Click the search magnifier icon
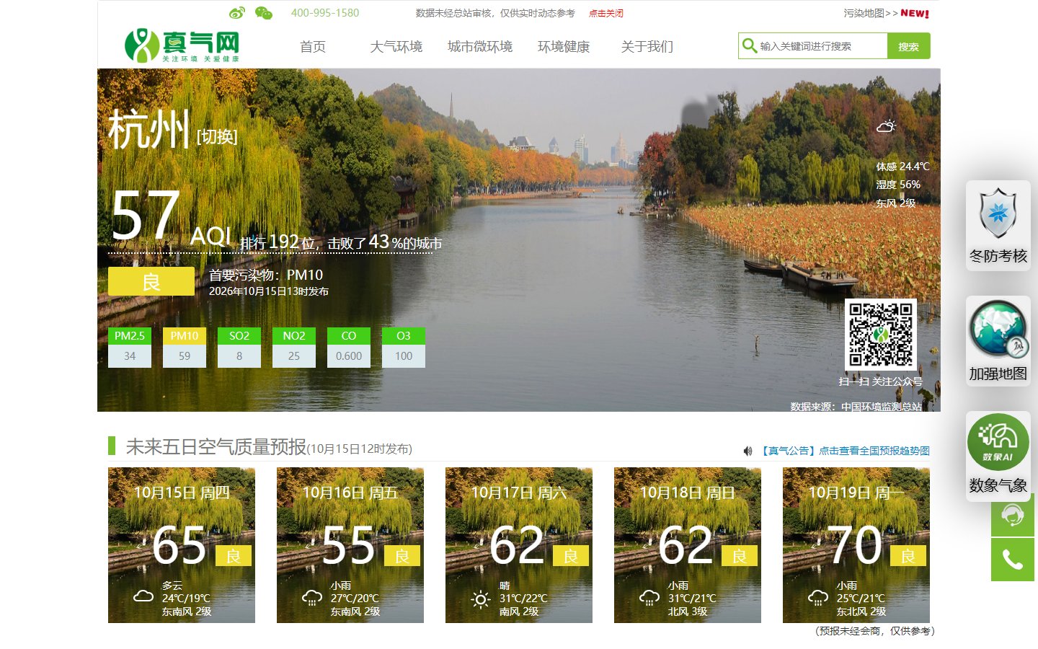Viewport: 1038px width, 649px height. 750,45
